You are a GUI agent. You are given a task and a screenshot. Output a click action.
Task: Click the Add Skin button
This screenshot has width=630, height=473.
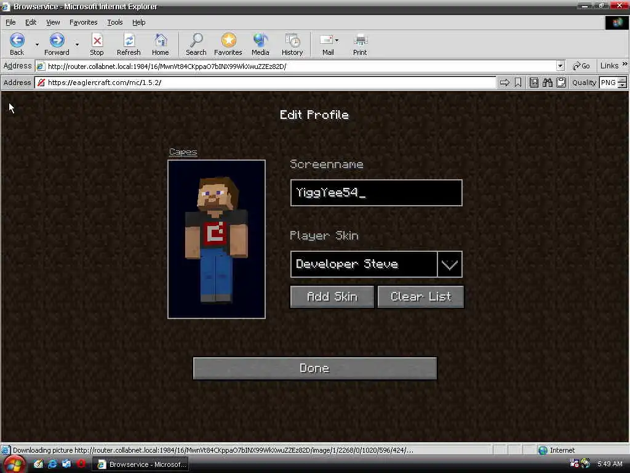[x=332, y=297]
